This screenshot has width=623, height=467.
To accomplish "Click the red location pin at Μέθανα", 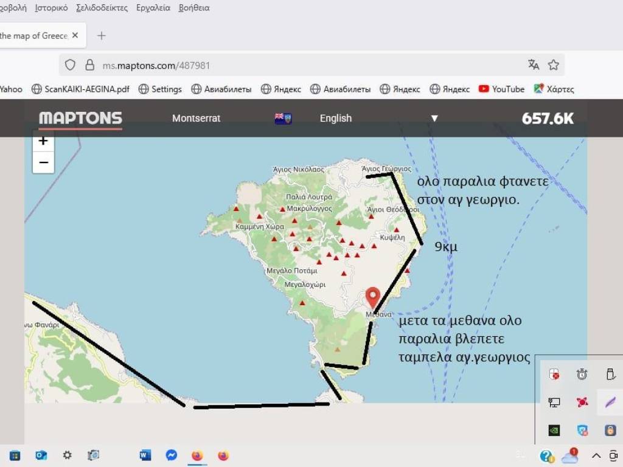I will (x=373, y=297).
